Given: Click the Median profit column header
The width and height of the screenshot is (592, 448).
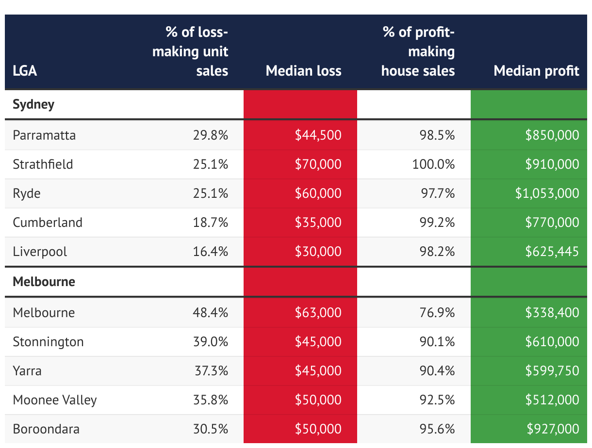Looking at the screenshot, I should (x=536, y=71).
